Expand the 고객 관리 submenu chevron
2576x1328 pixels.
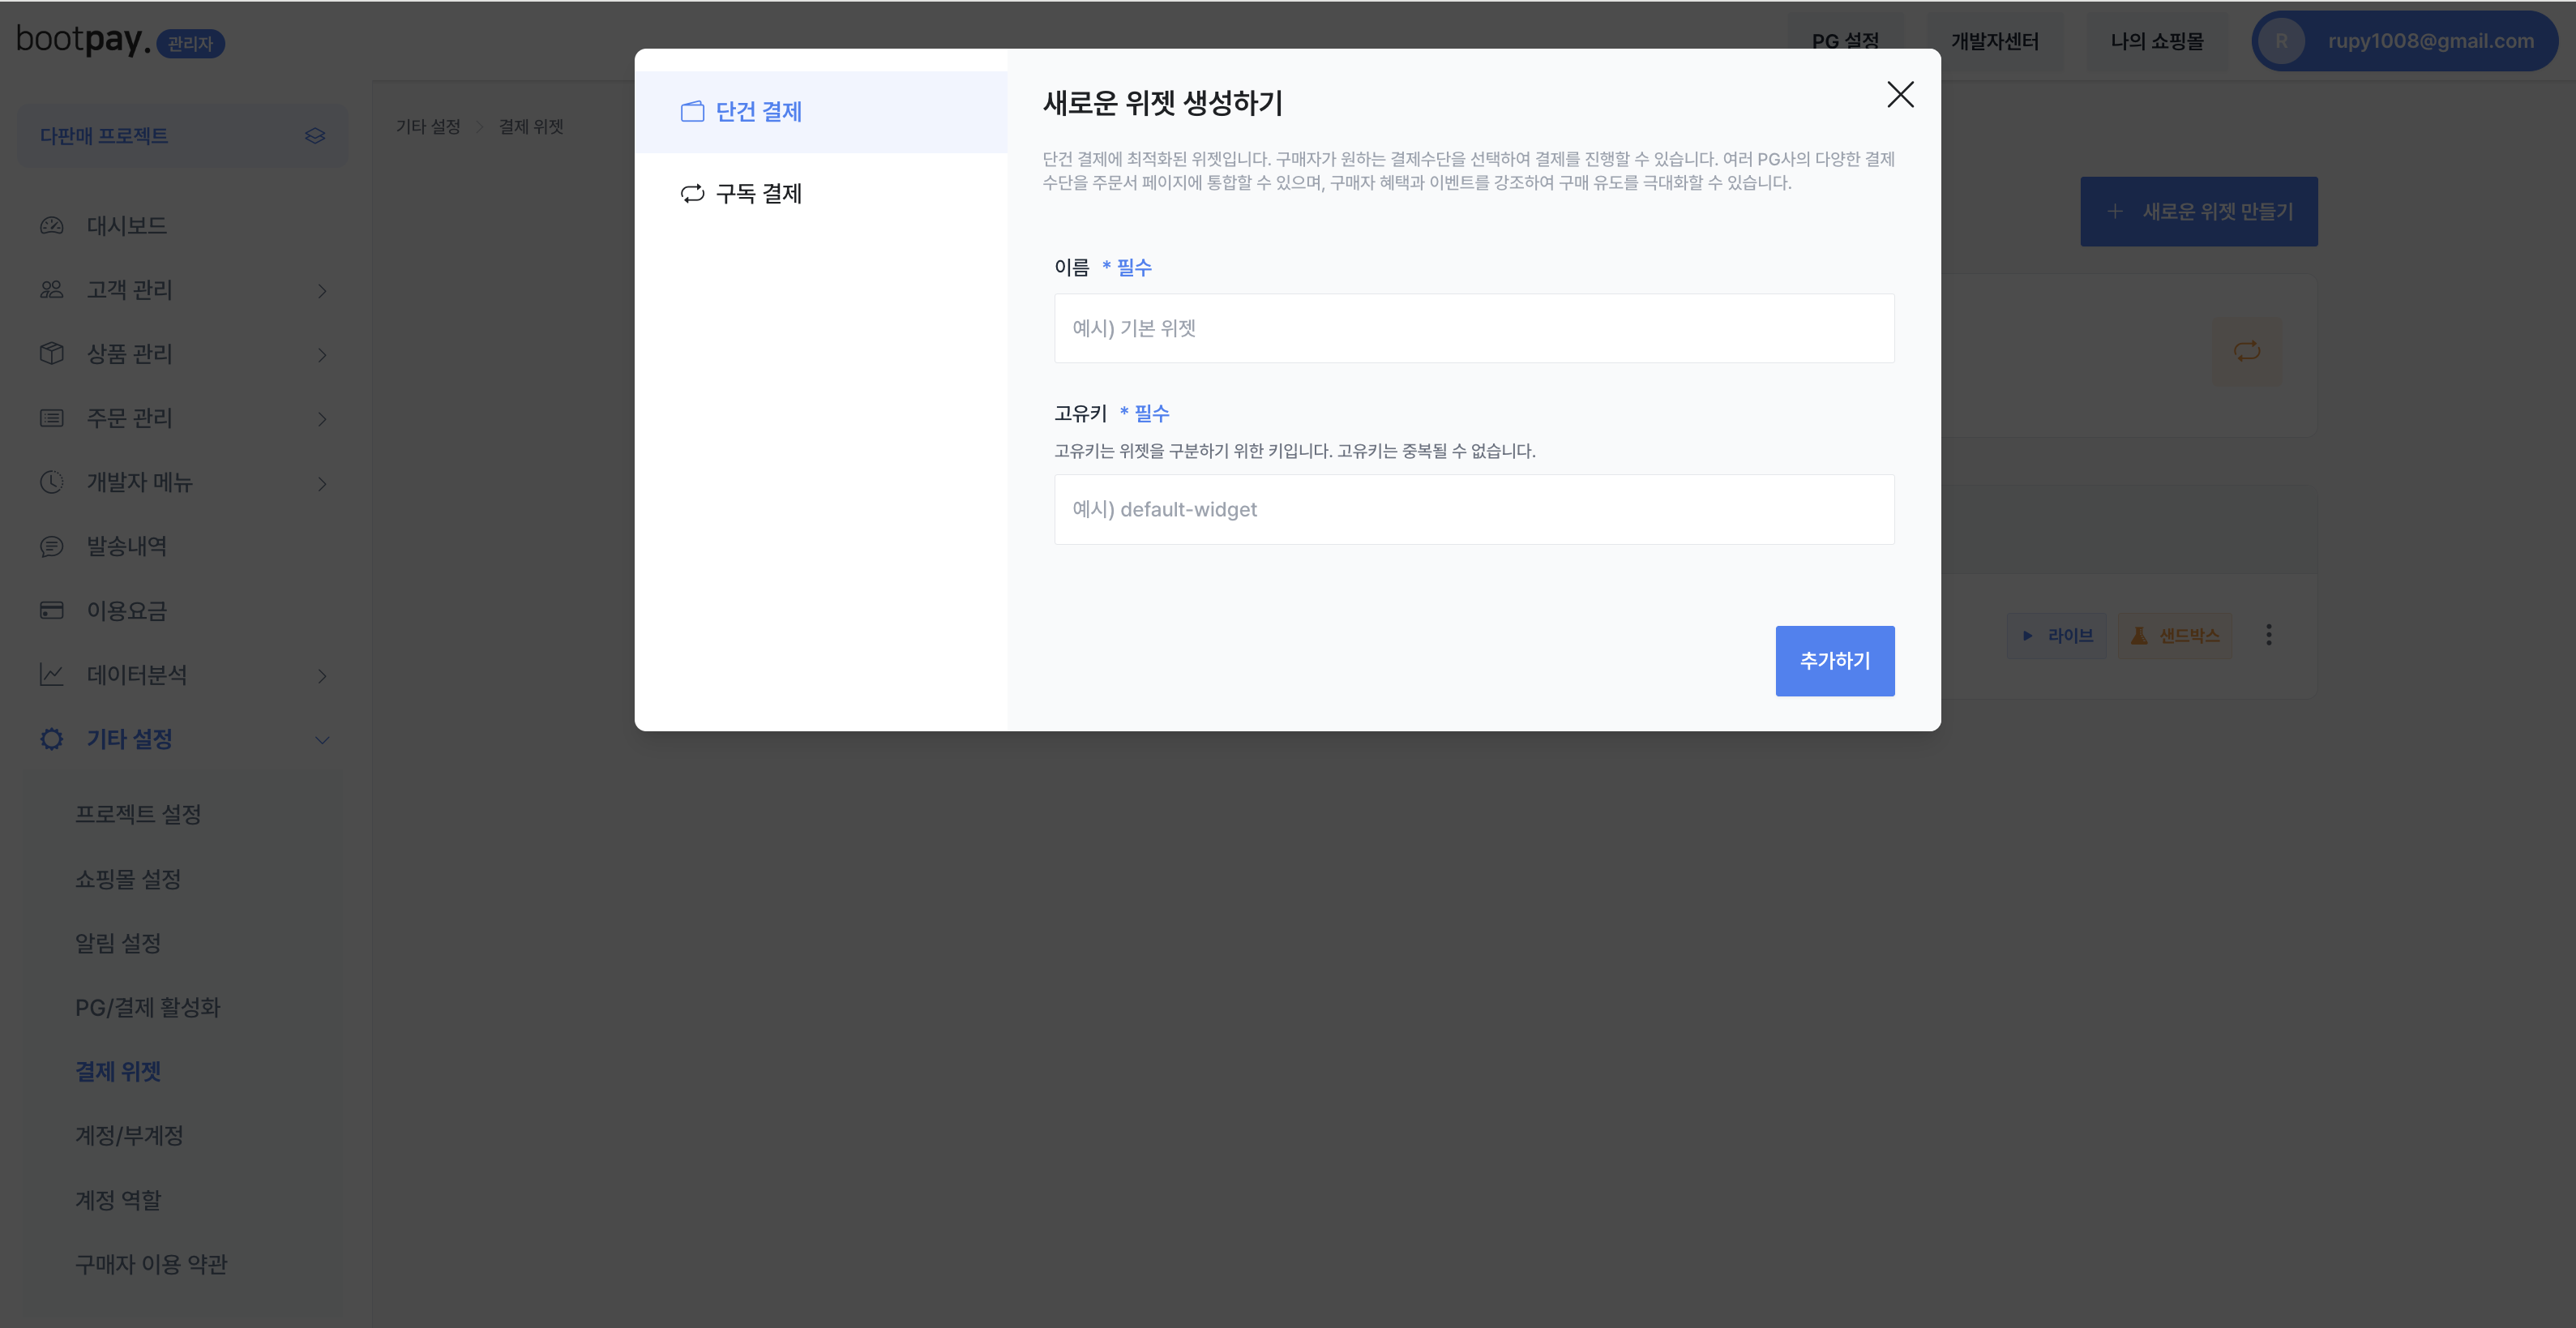[x=322, y=290]
